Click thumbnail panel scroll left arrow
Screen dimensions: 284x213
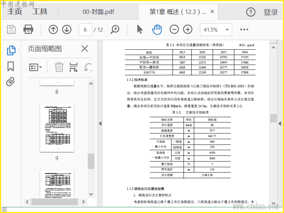[27, 202]
